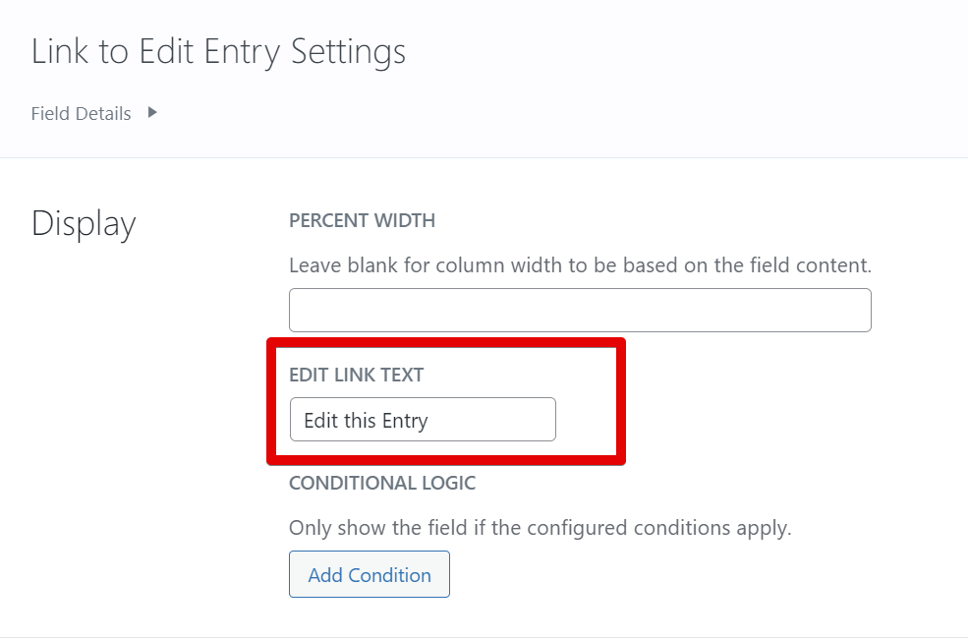This screenshot has width=968, height=640.
Task: Click the Display section heading
Action: (84, 224)
